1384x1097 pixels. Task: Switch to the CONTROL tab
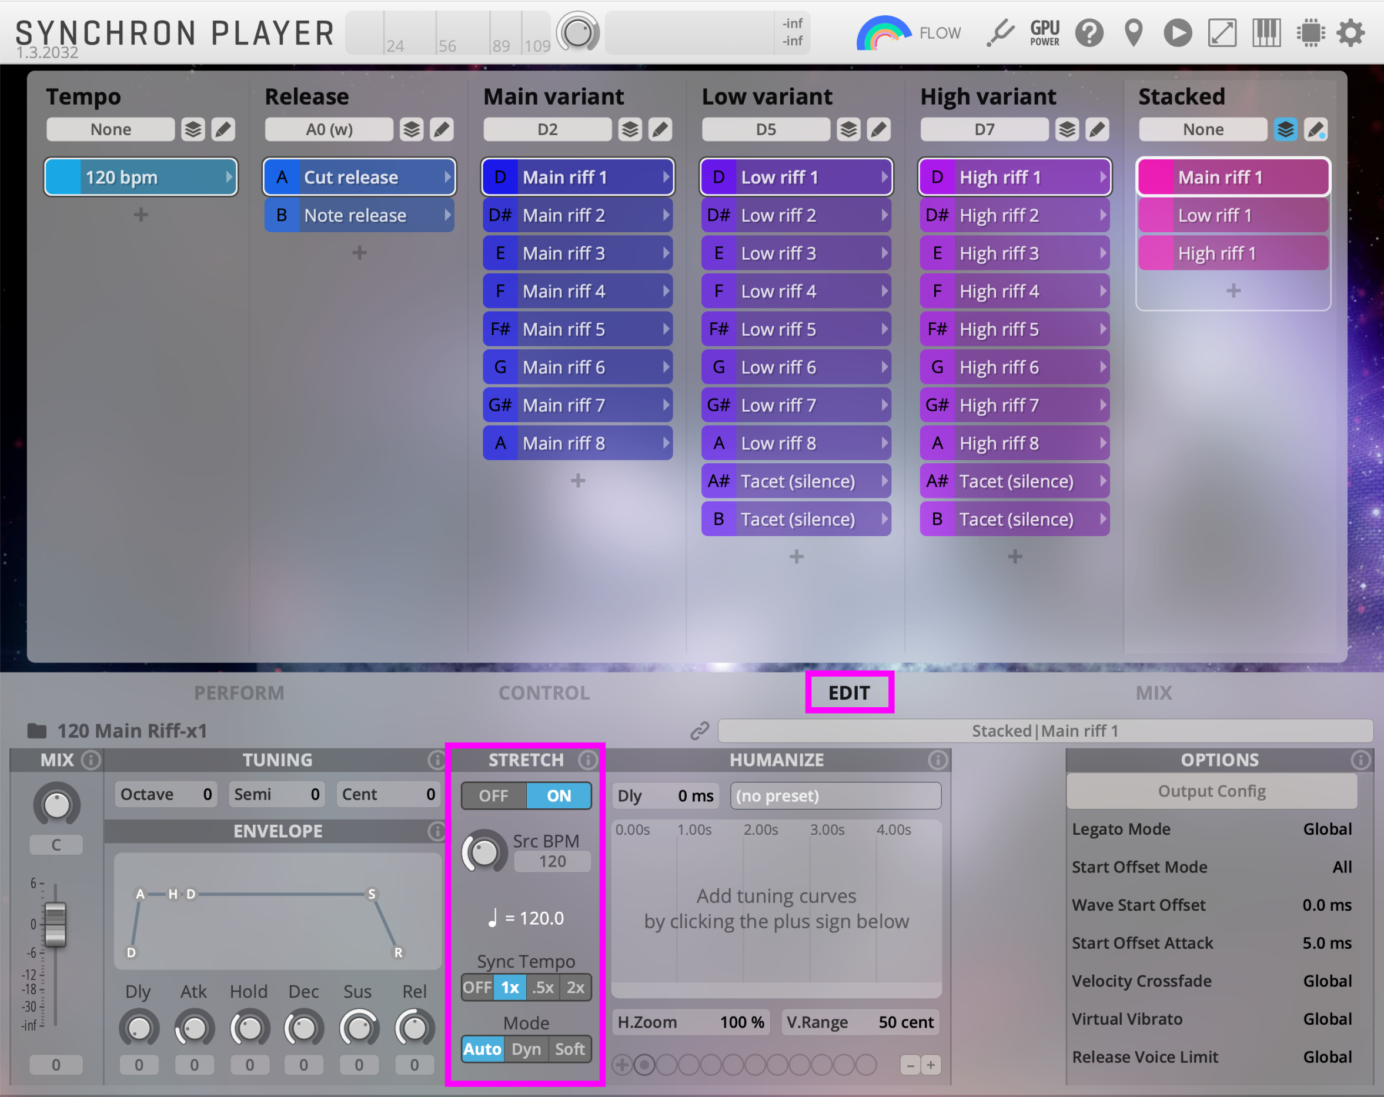point(544,693)
